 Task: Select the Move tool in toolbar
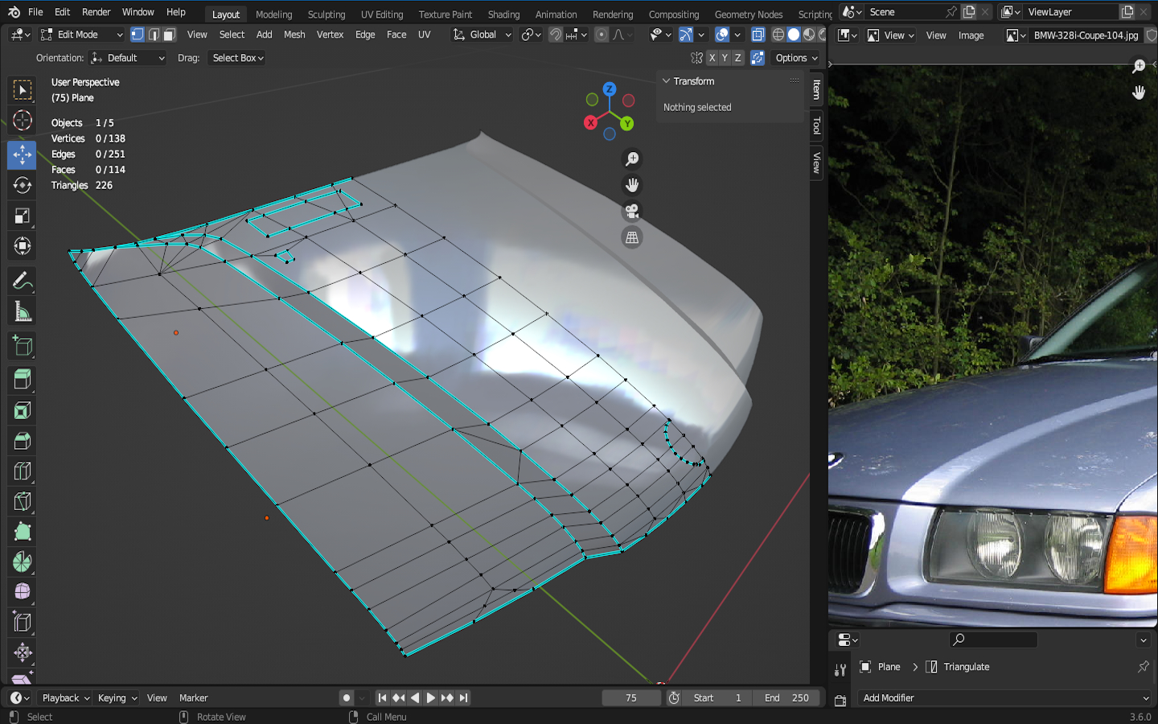(x=22, y=154)
